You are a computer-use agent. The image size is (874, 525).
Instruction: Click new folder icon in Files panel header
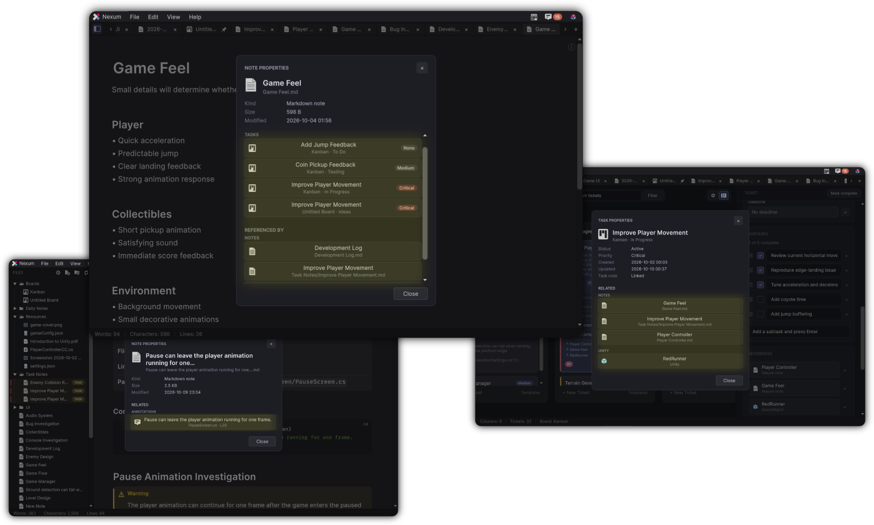click(77, 273)
